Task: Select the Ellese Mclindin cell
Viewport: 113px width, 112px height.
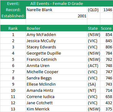Action: [x=56, y=84]
